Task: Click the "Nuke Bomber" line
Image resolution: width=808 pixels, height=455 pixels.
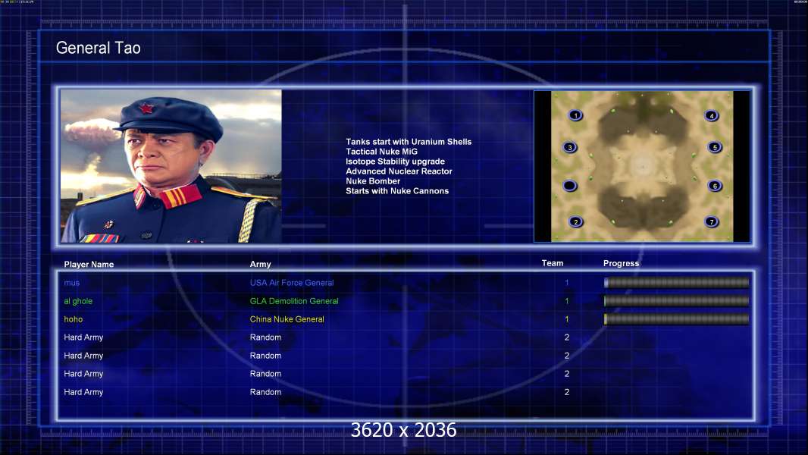Action: (373, 181)
